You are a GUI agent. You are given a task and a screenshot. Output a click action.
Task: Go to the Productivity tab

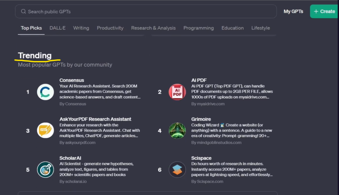pyautogui.click(x=110, y=28)
